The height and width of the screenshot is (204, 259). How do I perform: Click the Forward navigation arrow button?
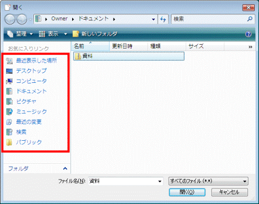pos(22,19)
